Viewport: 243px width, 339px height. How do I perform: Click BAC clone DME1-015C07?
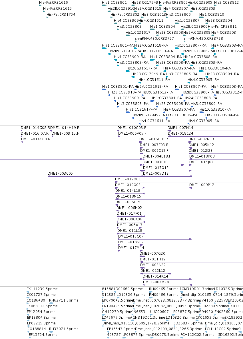coord(131,236)
